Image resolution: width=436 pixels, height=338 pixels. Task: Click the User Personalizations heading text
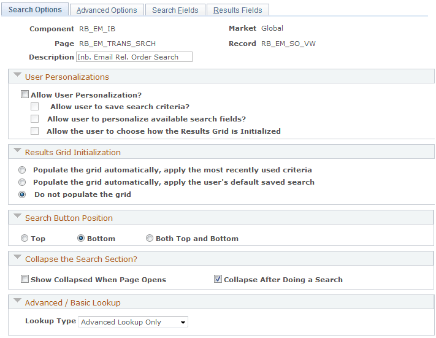[67, 77]
